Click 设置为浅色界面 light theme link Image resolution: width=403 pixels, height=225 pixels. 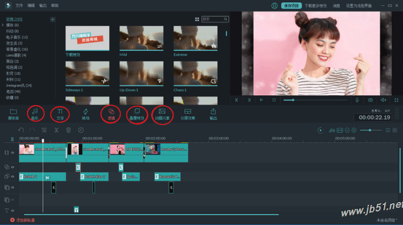point(359,6)
